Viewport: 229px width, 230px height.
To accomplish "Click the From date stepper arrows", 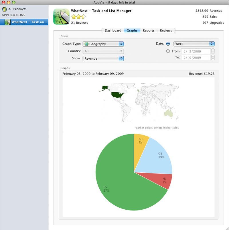I will click(x=213, y=51).
